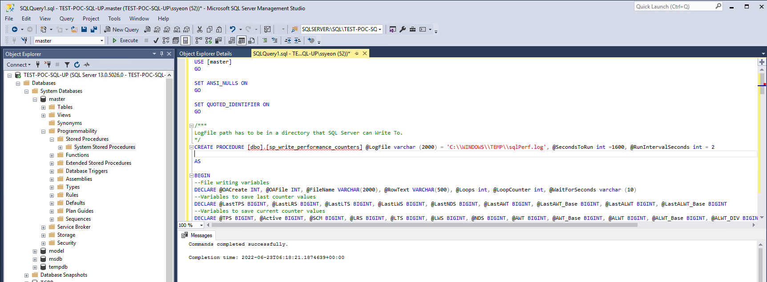This screenshot has height=282, width=767.
Task: Click the Parse checkmark icon
Action: pyautogui.click(x=156, y=40)
